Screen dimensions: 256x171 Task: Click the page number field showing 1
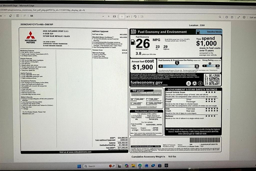[122, 17]
